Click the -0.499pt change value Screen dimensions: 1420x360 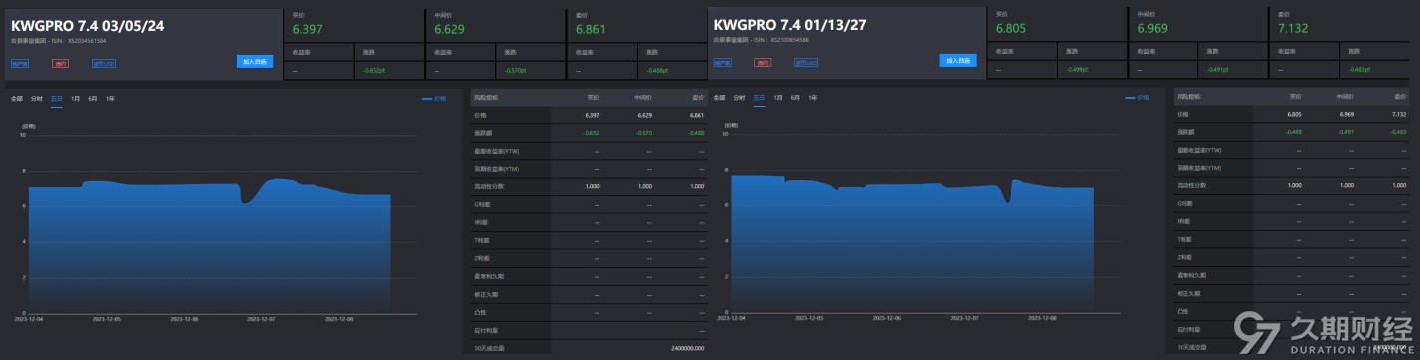coord(1077,70)
